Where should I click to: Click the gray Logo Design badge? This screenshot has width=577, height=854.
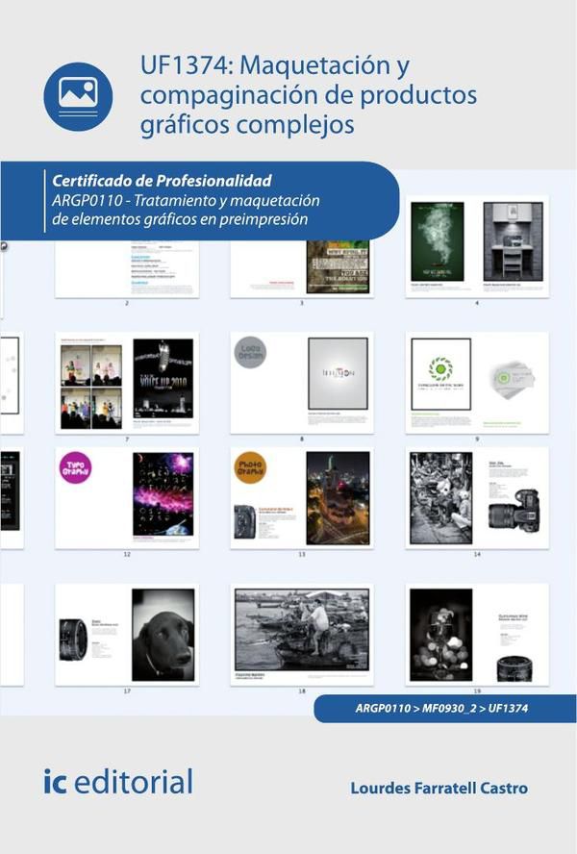250,353
